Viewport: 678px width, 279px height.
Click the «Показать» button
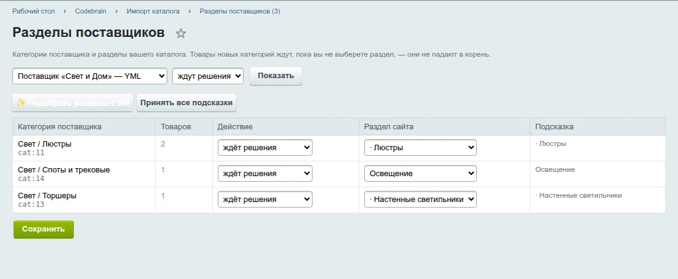pyautogui.click(x=276, y=76)
